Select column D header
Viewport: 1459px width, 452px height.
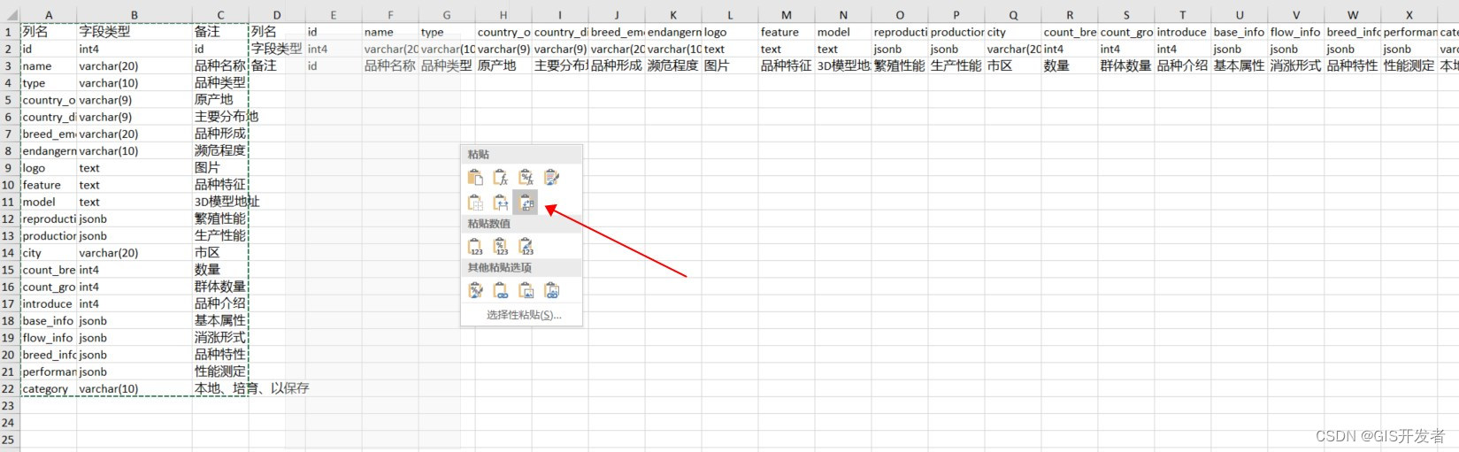pos(277,15)
